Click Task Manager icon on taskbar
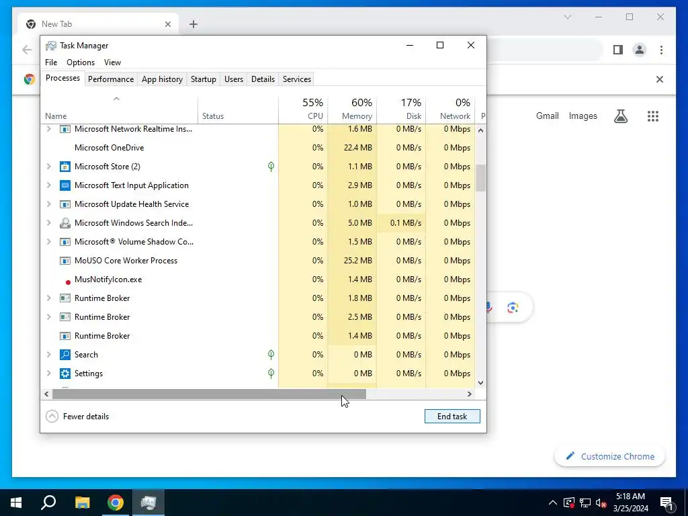This screenshot has height=516, width=688. point(148,503)
